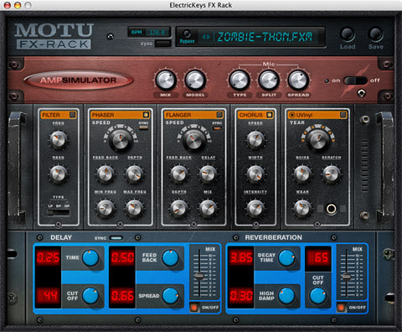402x332 pixels.
Task: Toggle the CHORUS module enable box
Action: coord(269,115)
